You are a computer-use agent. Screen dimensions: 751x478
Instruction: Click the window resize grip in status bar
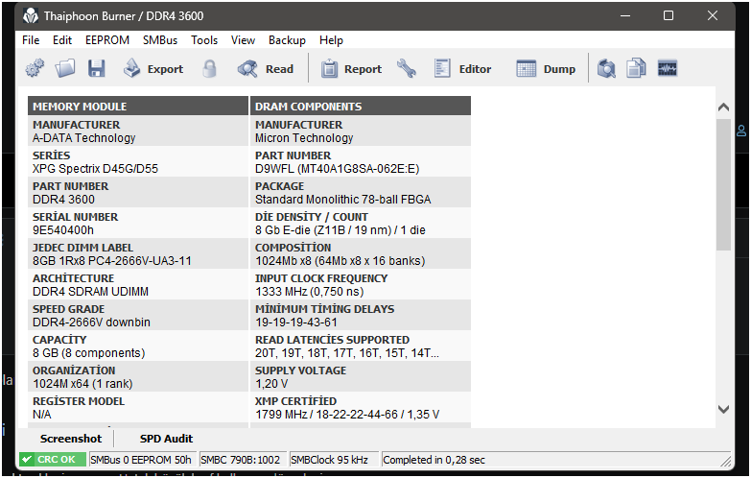click(x=726, y=462)
